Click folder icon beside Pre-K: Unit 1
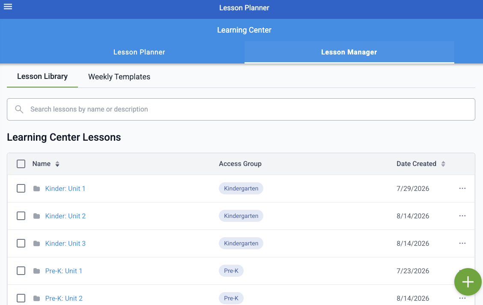The width and height of the screenshot is (483, 305). [37, 271]
